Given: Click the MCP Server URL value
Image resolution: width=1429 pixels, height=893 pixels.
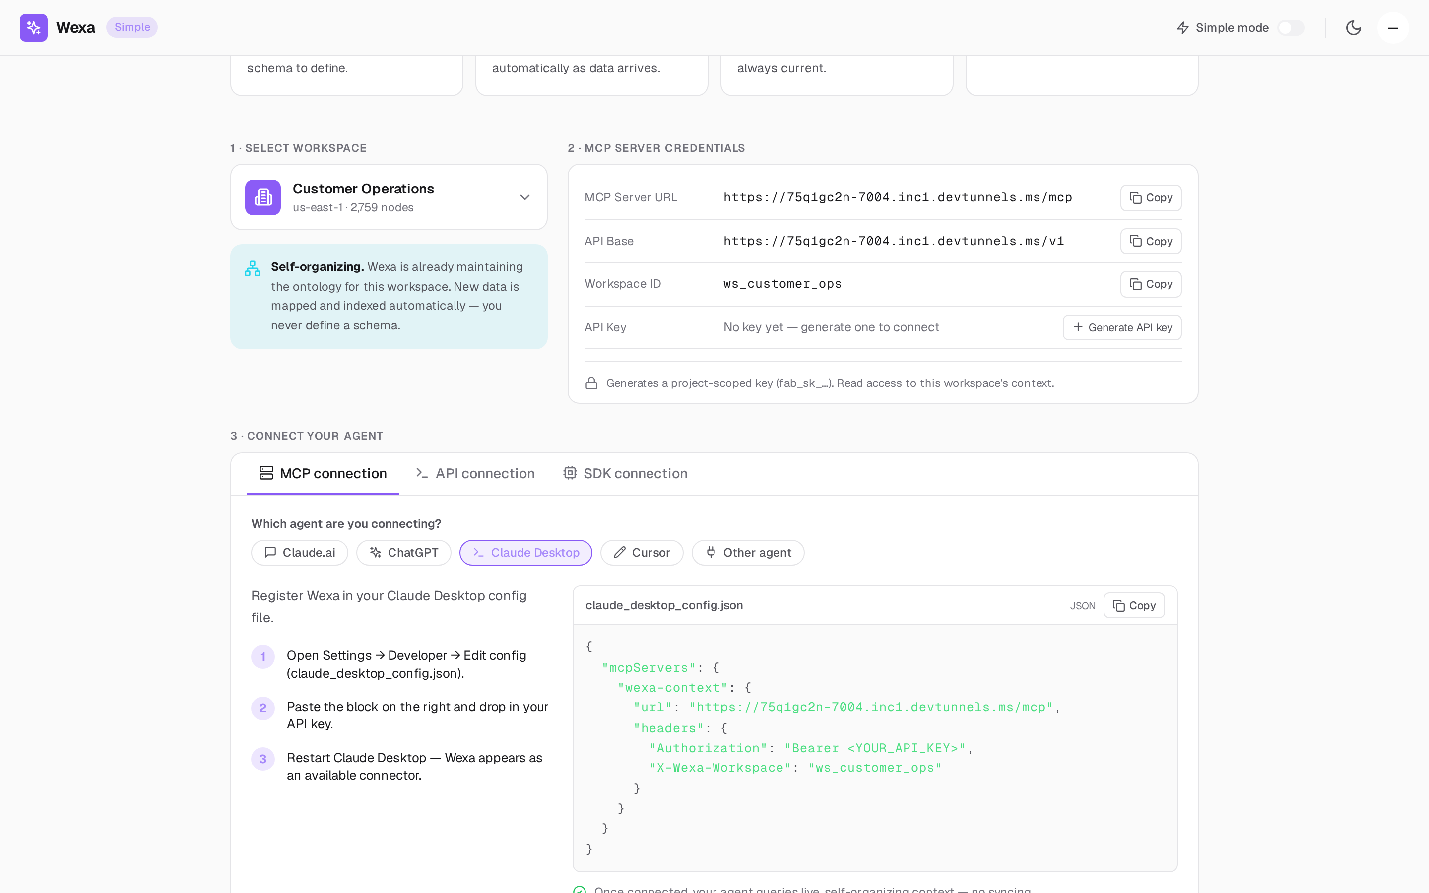Looking at the screenshot, I should point(898,198).
